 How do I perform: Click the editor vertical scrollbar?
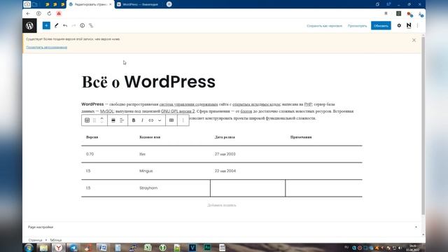[423, 126]
